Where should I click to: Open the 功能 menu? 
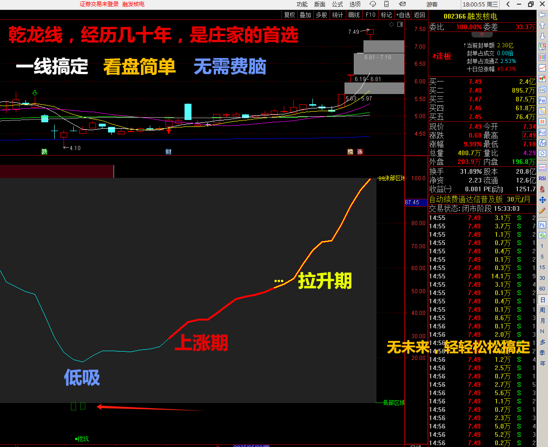point(302,4)
